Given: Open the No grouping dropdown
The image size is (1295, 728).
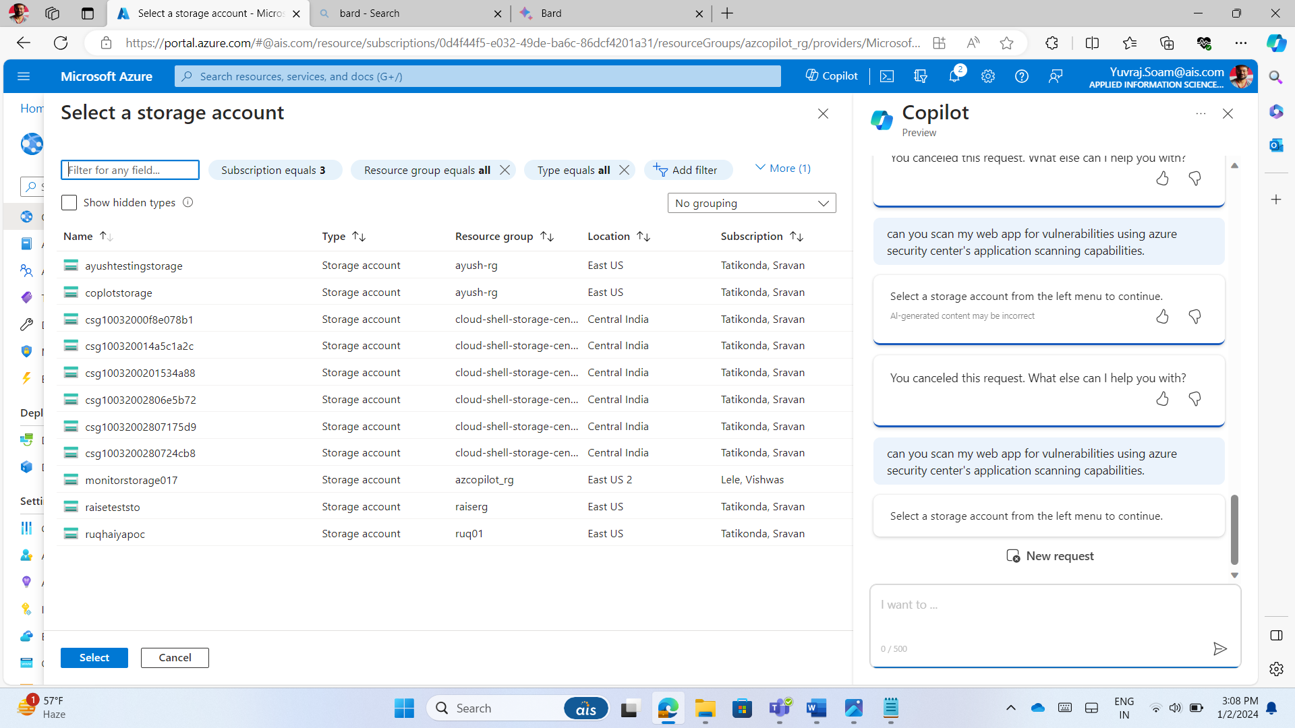Looking at the screenshot, I should click(x=751, y=203).
